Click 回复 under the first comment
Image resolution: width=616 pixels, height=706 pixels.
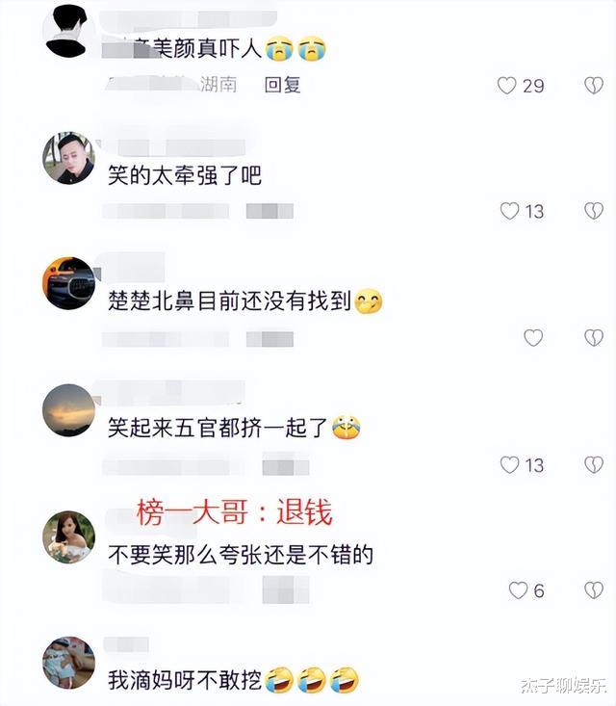282,85
